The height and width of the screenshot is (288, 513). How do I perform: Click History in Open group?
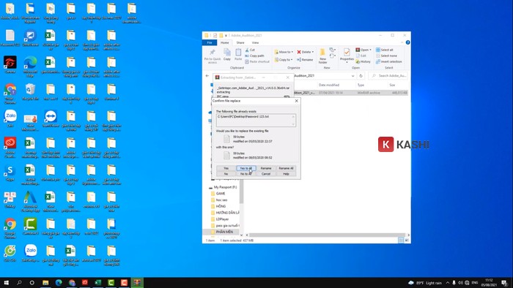coord(363,61)
